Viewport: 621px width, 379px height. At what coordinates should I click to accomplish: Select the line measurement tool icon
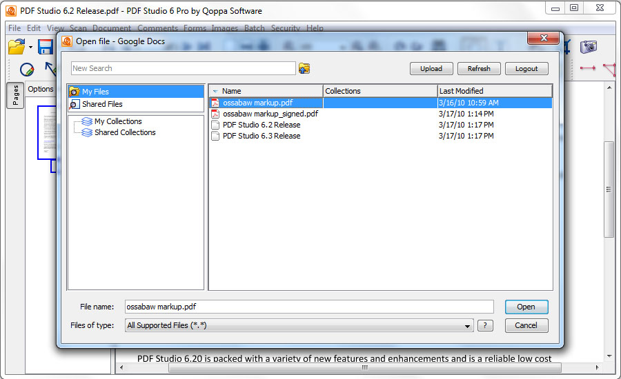pos(588,68)
